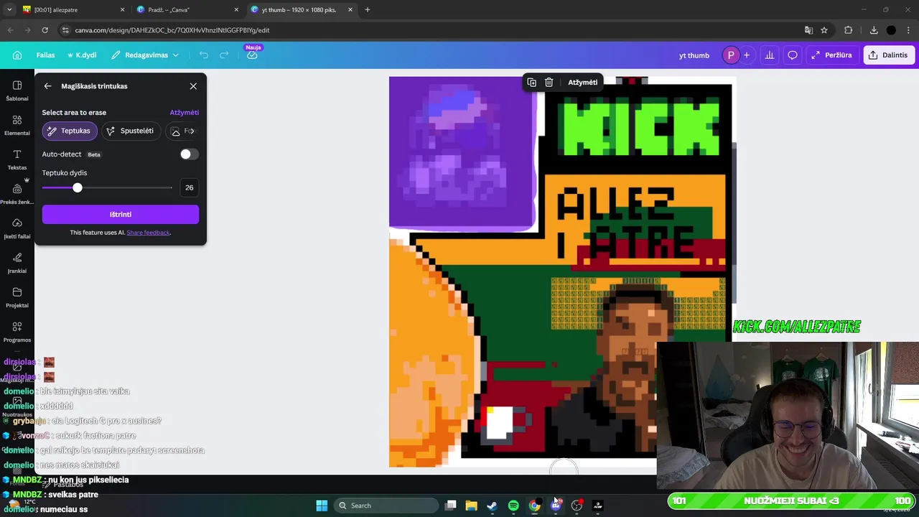Open the browser downloads icon

874,30
